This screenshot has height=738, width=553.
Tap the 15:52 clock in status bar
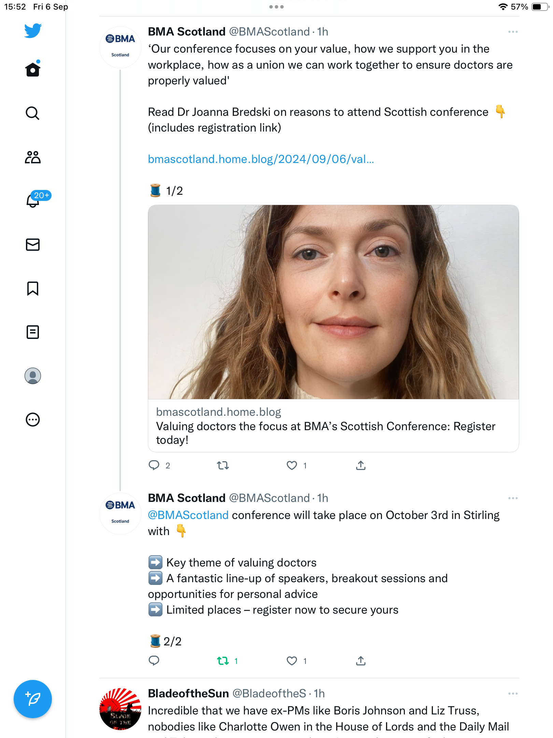click(15, 7)
